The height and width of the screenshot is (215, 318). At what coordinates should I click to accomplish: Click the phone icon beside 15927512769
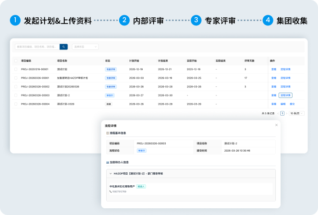110,192
